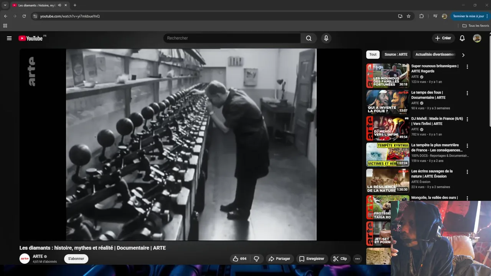Open the Chrome profile avatar
Screen dimensions: 491x276
click(x=445, y=16)
